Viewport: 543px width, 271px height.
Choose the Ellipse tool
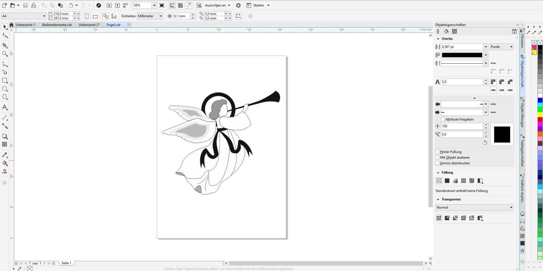5,88
